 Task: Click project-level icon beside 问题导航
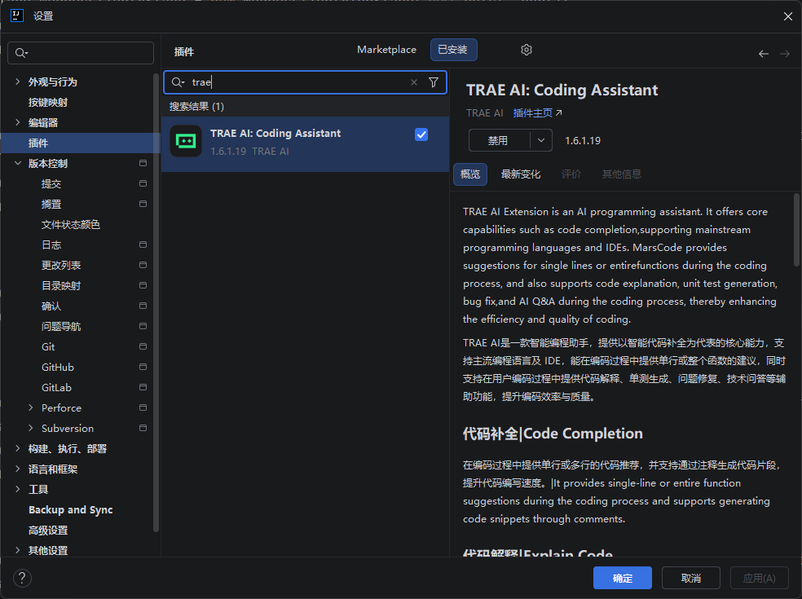(x=143, y=326)
